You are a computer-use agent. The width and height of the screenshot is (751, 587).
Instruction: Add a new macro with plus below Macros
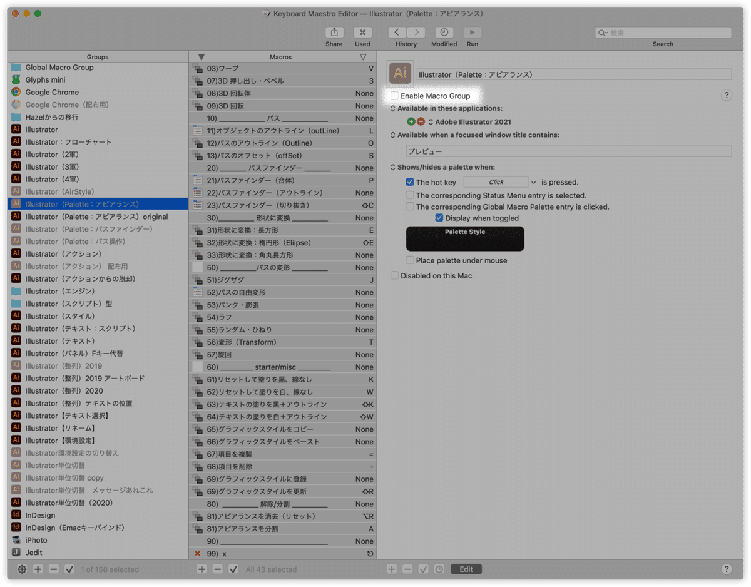click(x=202, y=569)
